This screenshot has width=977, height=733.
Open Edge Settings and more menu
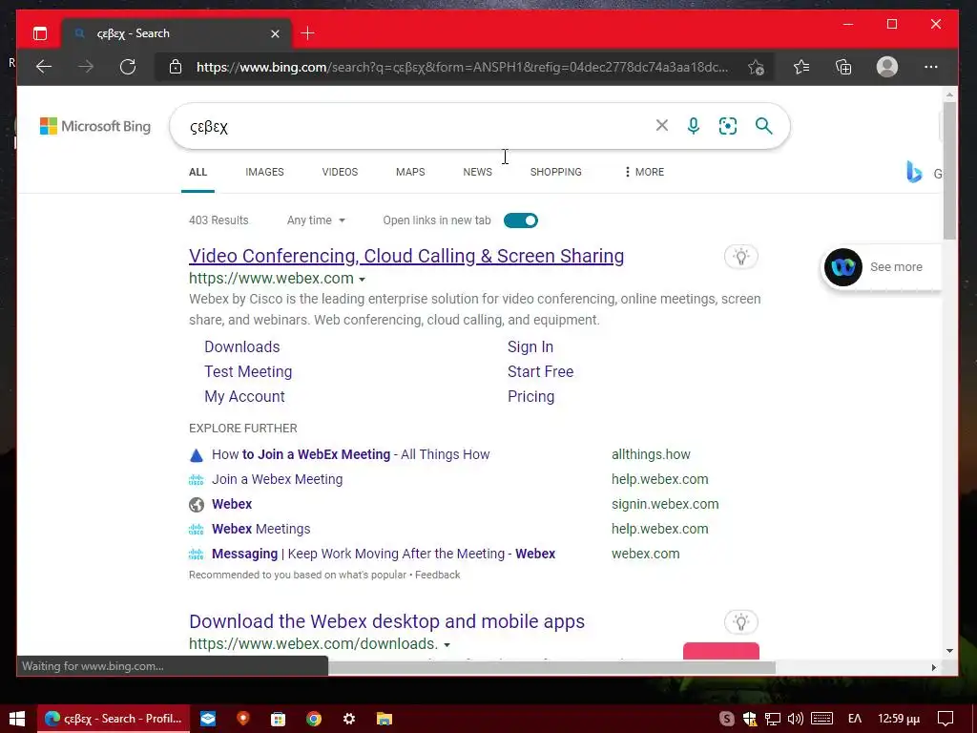(930, 67)
